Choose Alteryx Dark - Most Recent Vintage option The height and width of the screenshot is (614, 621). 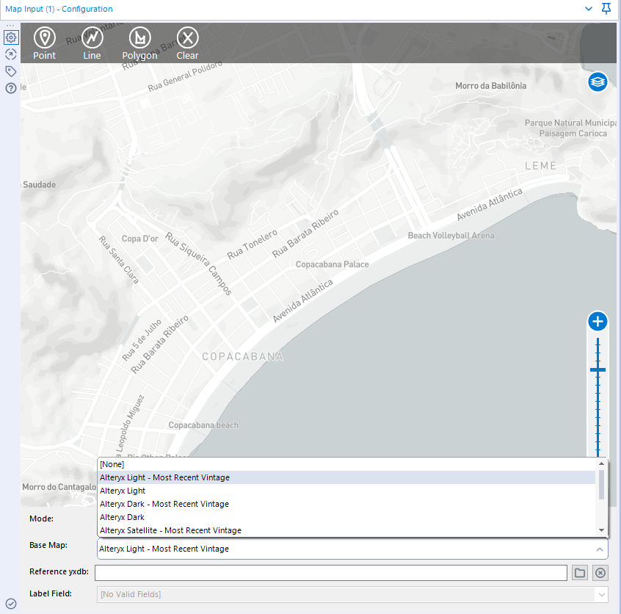pos(346,504)
